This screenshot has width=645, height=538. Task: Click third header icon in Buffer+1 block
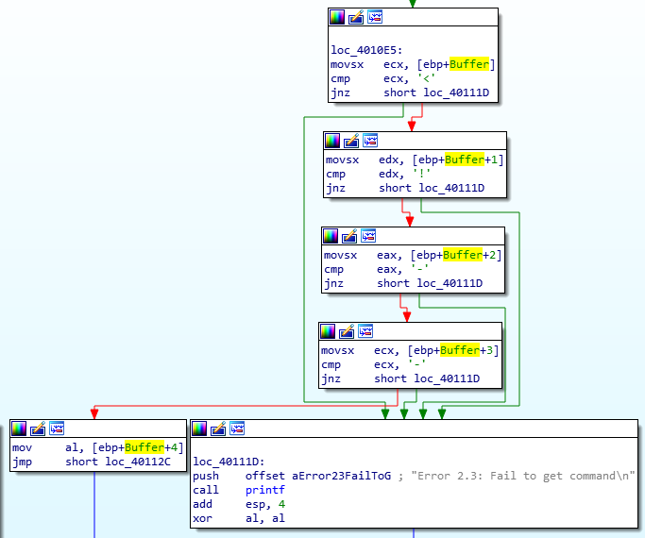370,141
